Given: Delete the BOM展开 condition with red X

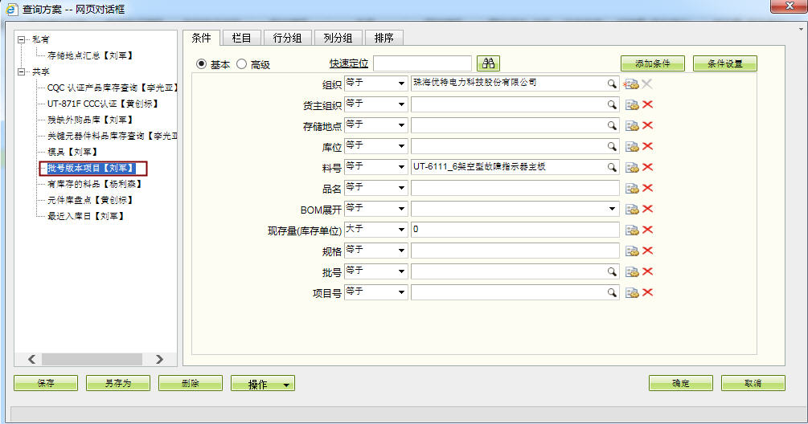Looking at the screenshot, I should [648, 209].
